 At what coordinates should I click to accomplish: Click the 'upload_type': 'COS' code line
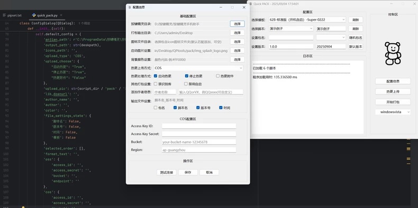(64, 56)
